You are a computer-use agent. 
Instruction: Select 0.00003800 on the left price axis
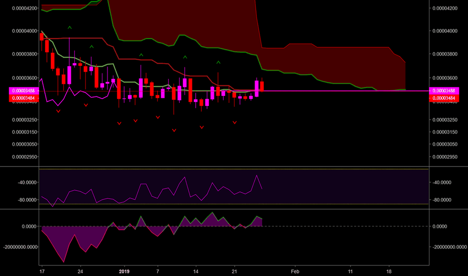(x=25, y=54)
